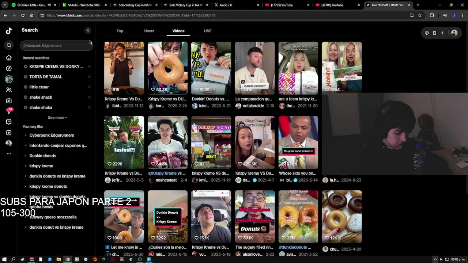Open 'The great donut debate' video
468x263 pixels.
click(x=298, y=142)
